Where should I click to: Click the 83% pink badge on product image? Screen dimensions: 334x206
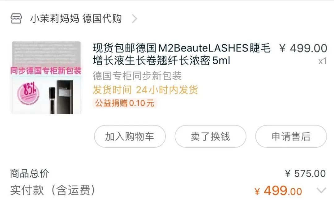tap(28, 92)
